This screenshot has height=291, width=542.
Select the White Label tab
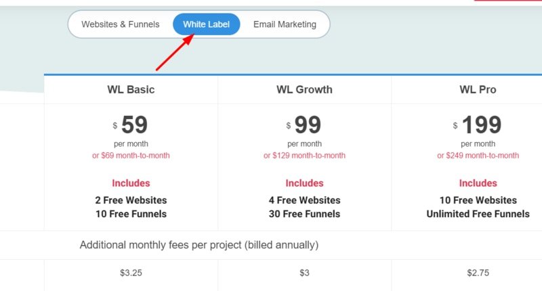207,24
